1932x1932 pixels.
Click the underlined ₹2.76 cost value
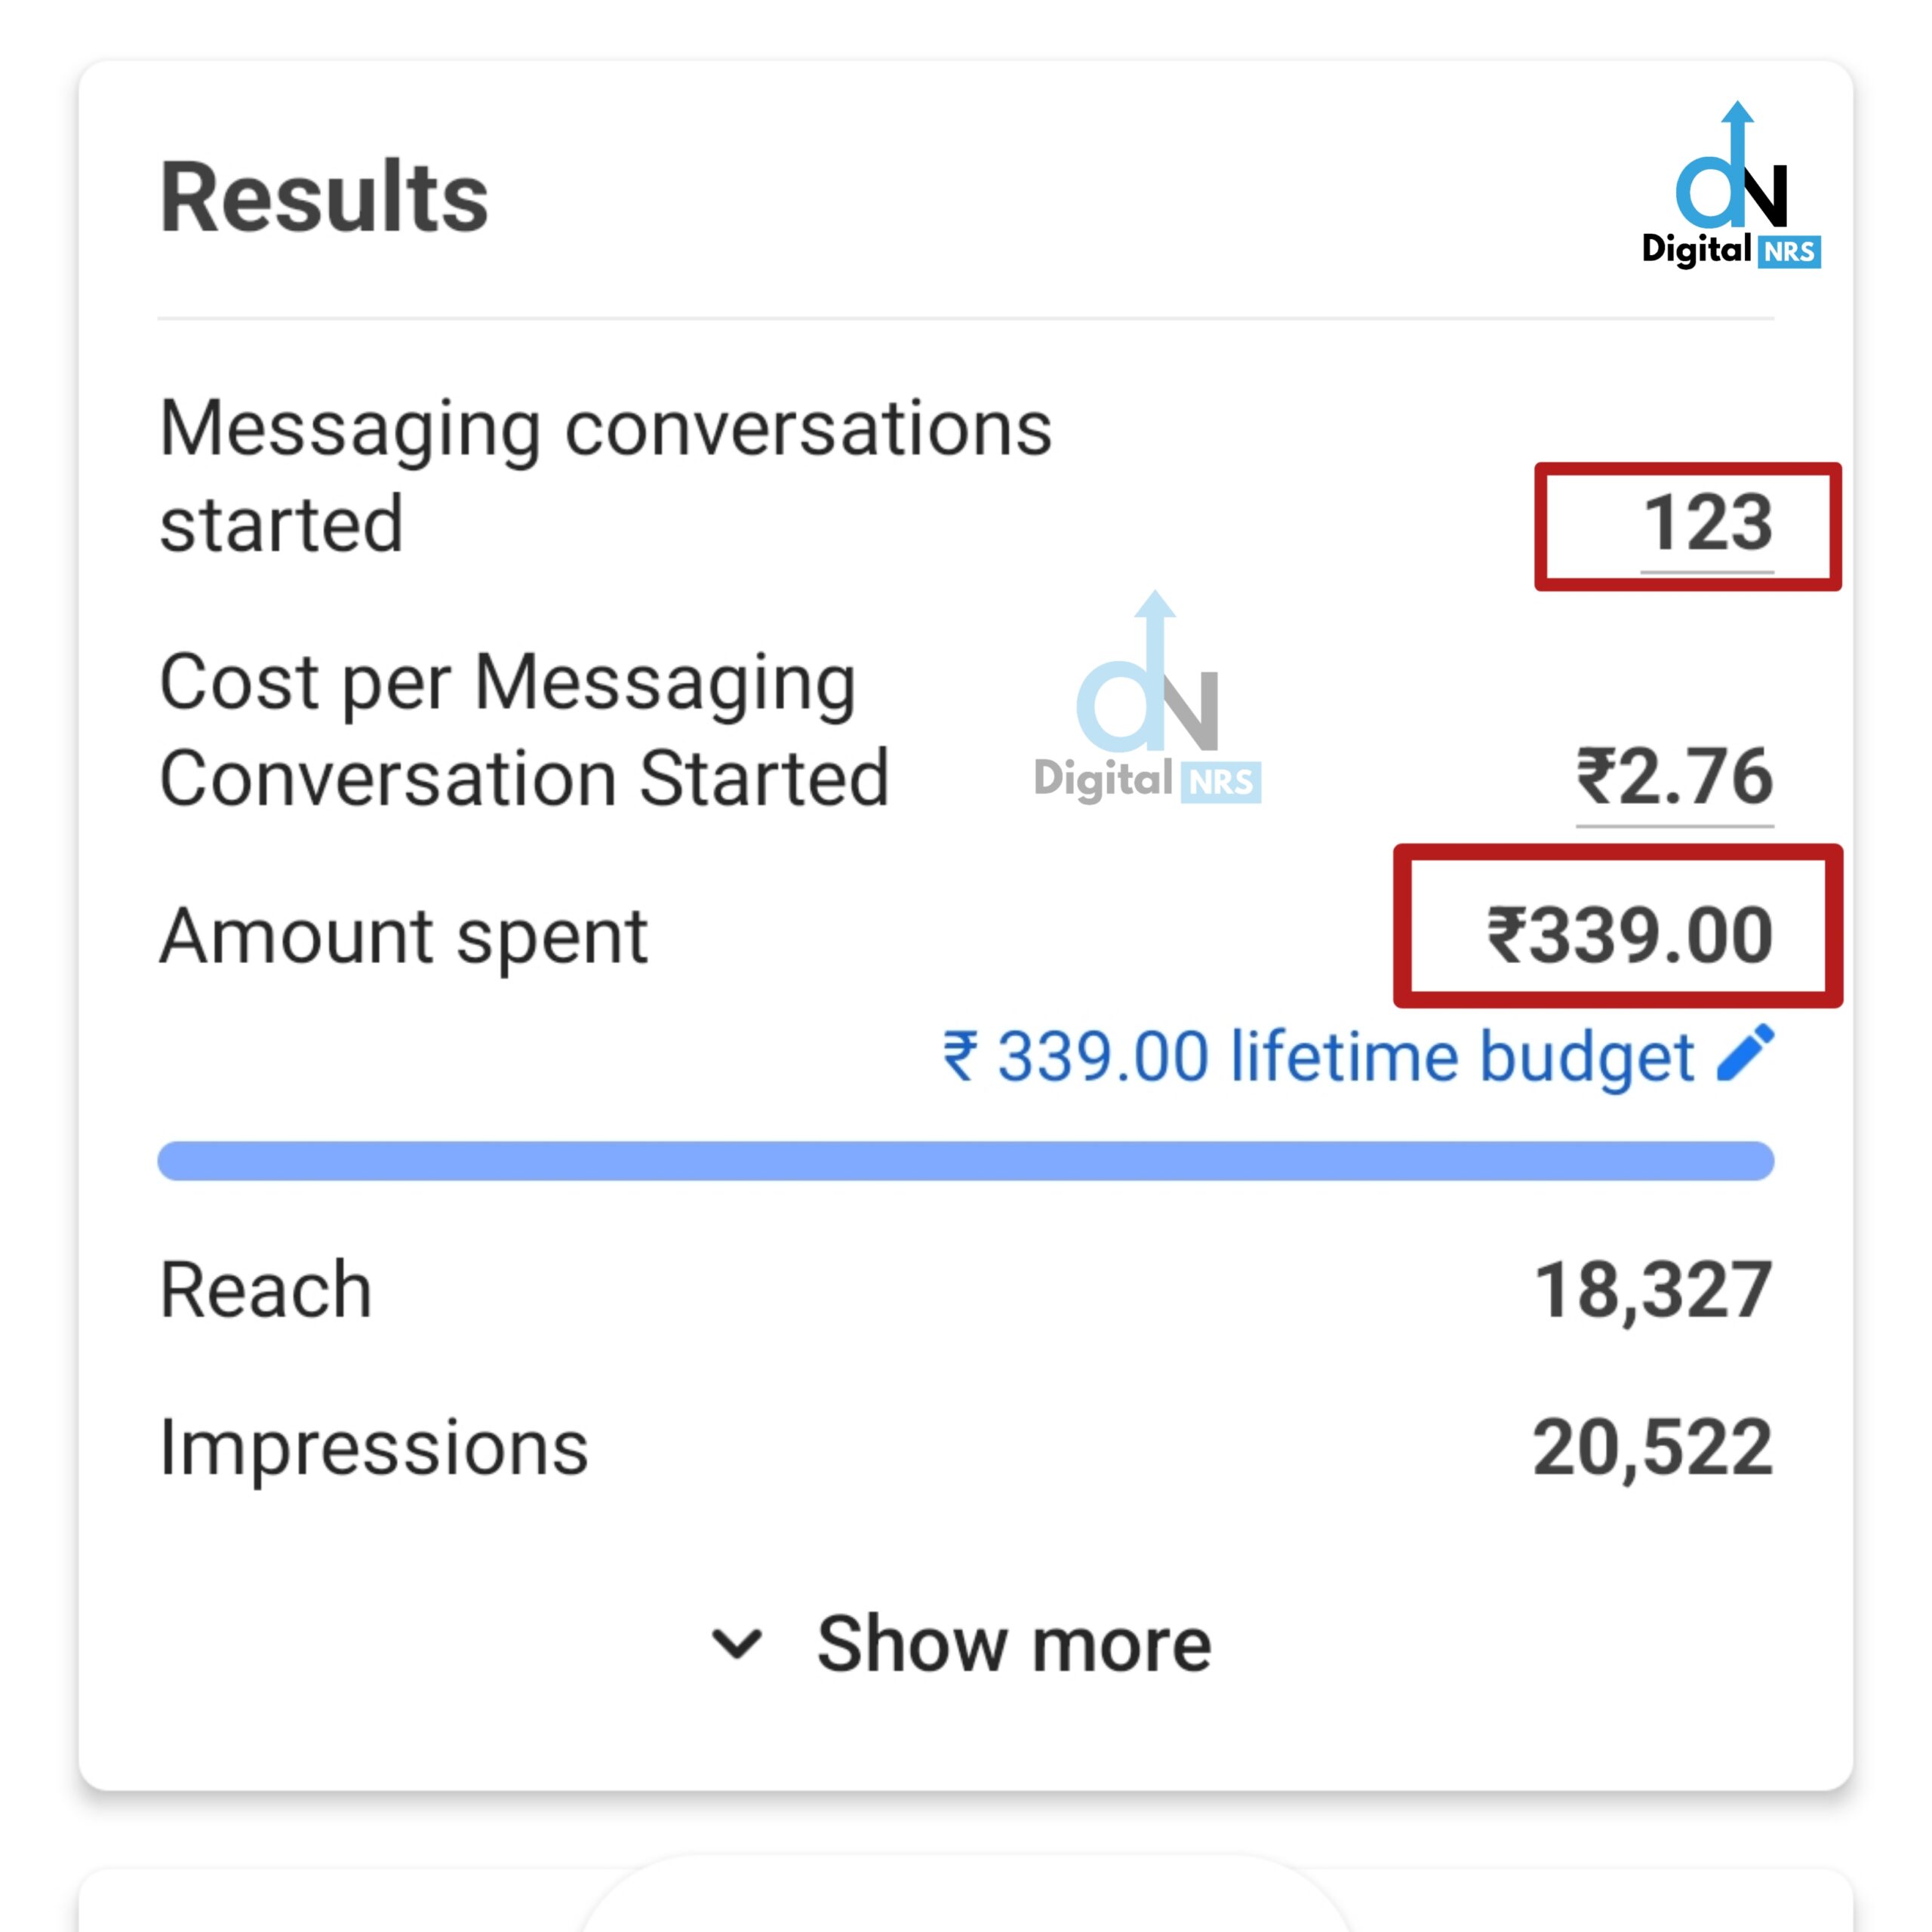click(1674, 778)
